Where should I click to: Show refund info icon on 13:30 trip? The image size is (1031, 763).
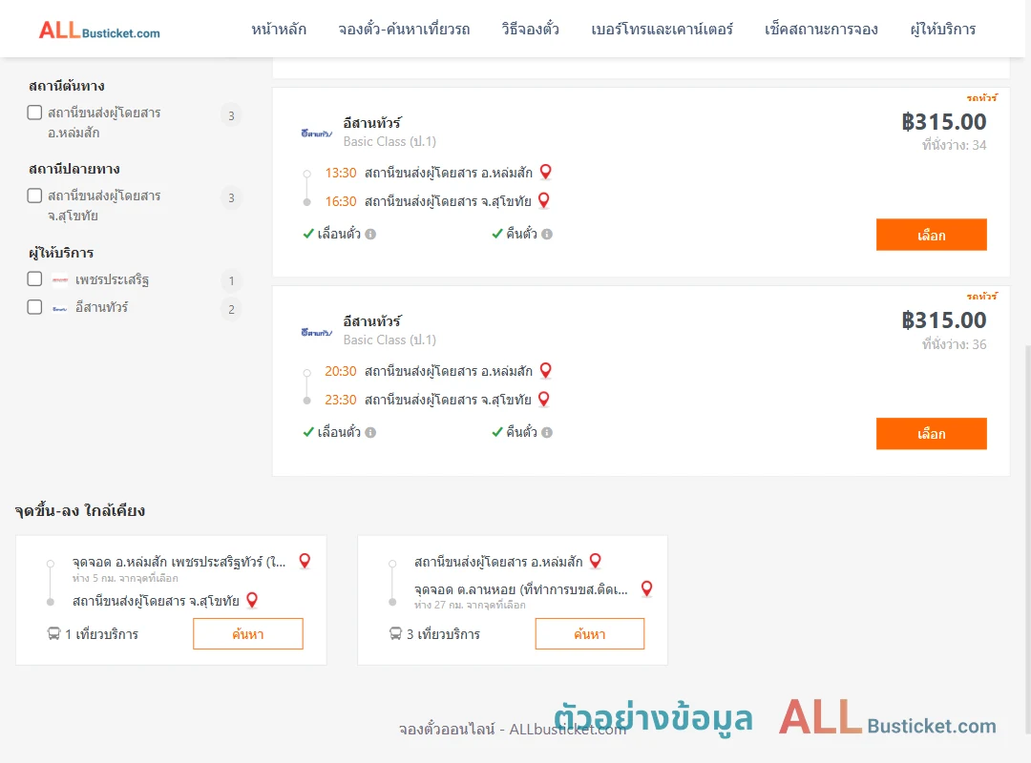pos(547,234)
